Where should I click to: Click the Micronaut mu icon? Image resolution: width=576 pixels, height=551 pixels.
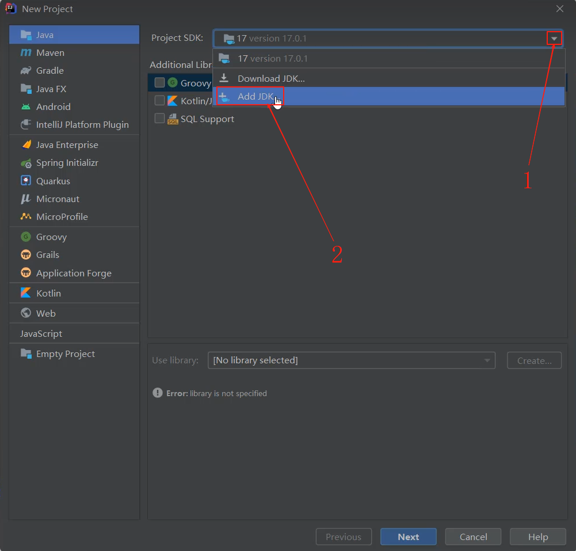pyautogui.click(x=25, y=199)
